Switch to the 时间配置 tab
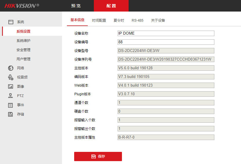241x164 pixels. 99,20
